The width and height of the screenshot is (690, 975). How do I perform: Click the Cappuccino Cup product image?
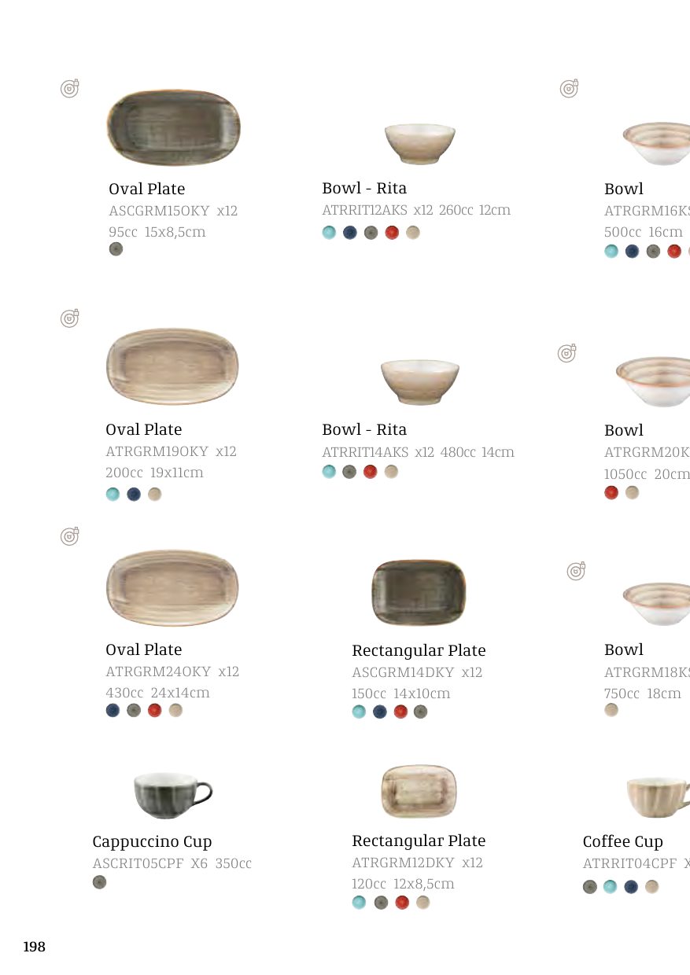coord(173,795)
